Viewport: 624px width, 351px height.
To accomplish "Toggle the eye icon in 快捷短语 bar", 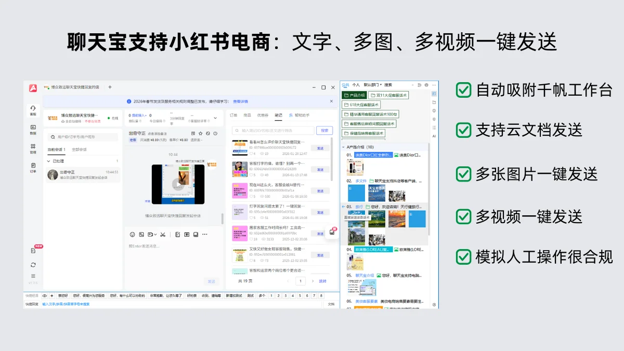I will (x=45, y=295).
